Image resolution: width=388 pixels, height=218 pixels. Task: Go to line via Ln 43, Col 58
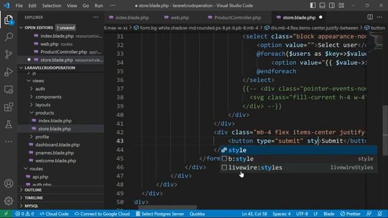(255, 214)
